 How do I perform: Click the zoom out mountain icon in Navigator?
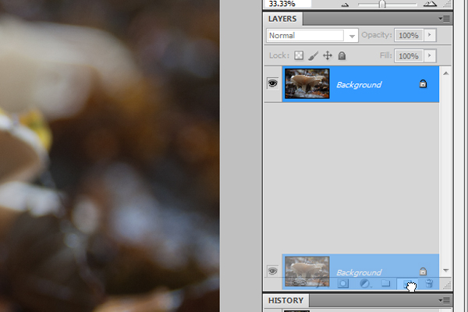[345, 4]
